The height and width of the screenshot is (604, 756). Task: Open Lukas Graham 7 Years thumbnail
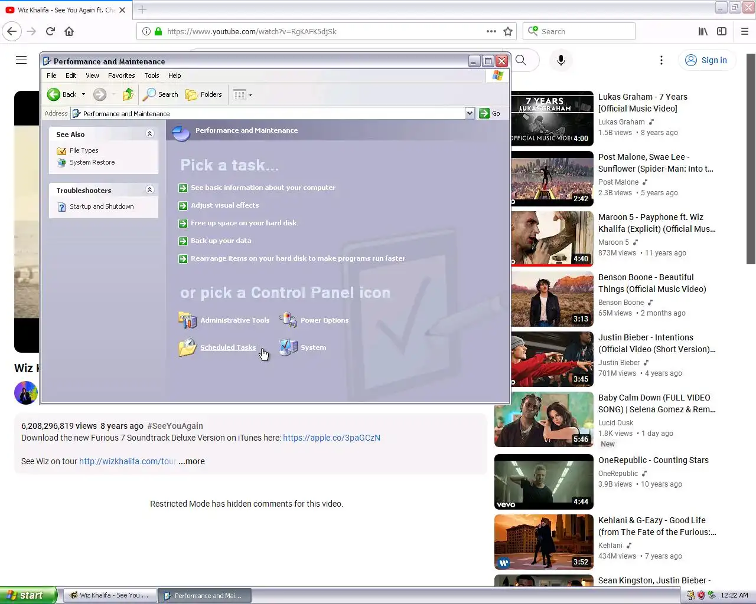click(552, 118)
